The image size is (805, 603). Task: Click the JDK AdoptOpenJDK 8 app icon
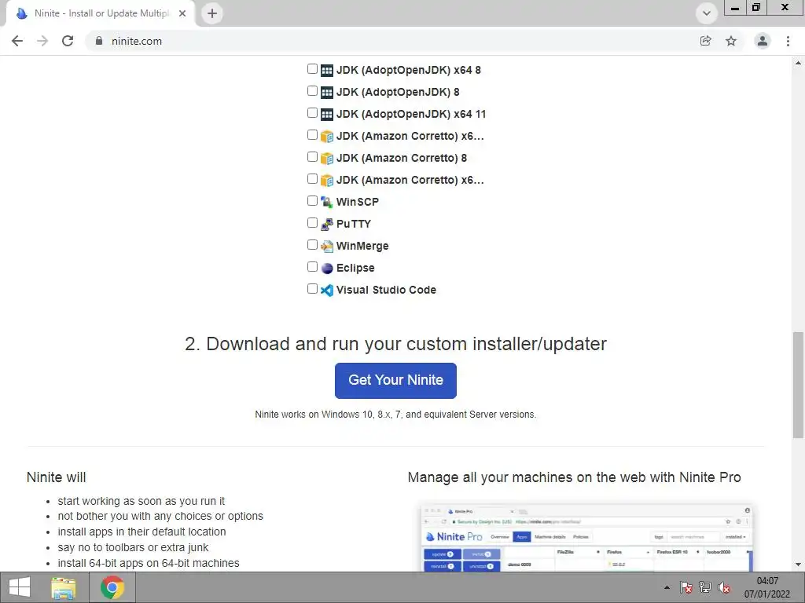point(326,93)
